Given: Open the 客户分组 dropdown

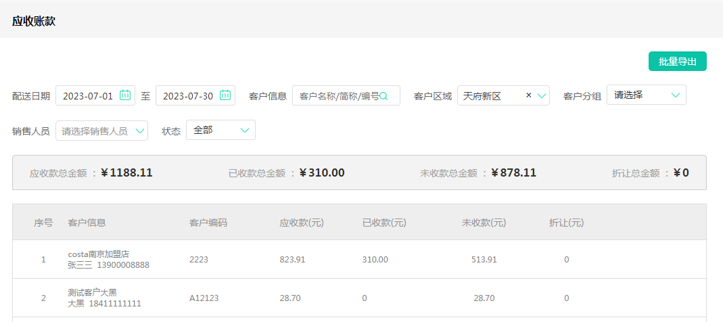Looking at the screenshot, I should point(646,95).
